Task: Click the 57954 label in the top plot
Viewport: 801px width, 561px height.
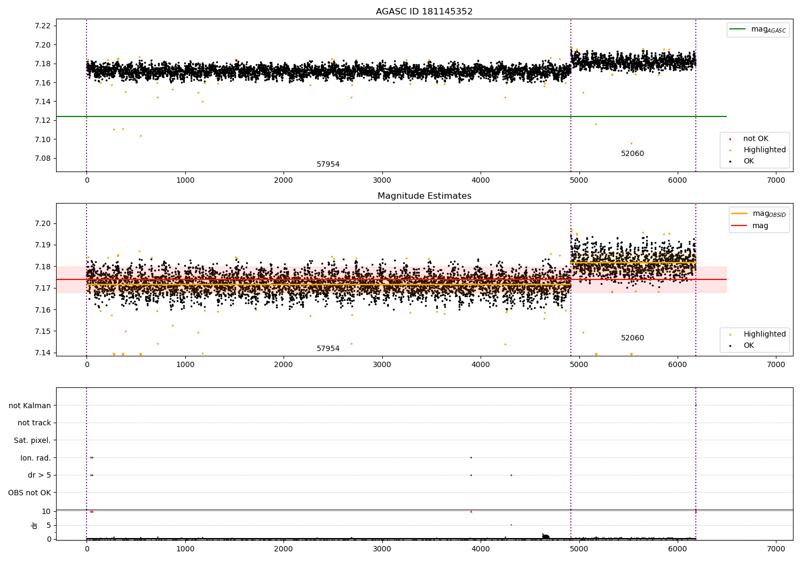Action: tap(328, 164)
